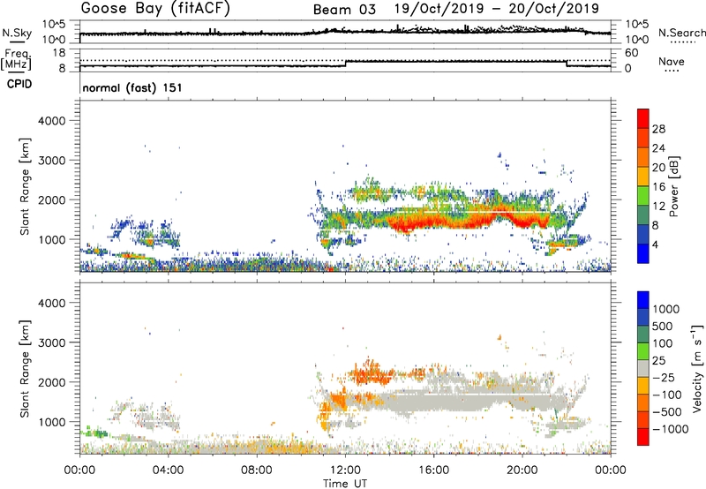Select the "normal (fast) 151" CPID text
706x489 pixels.
132,87
